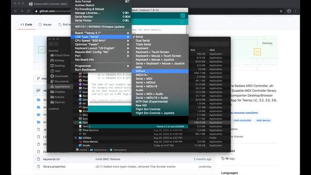Image resolution: width=311 pixels, height=175 pixels.
Task: Select Burn Bootloader menu item
Action: pos(101,70)
